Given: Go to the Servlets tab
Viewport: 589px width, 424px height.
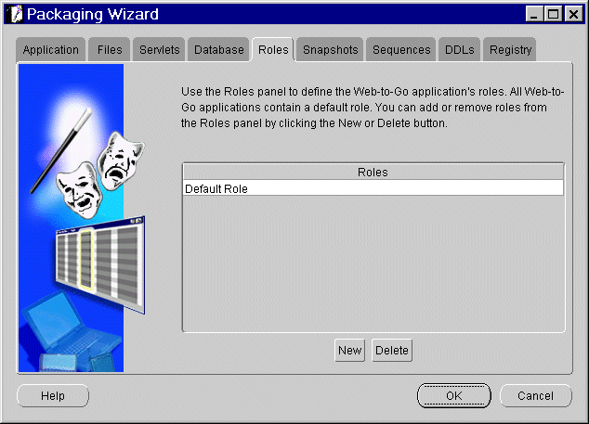Looking at the screenshot, I should 159,49.
